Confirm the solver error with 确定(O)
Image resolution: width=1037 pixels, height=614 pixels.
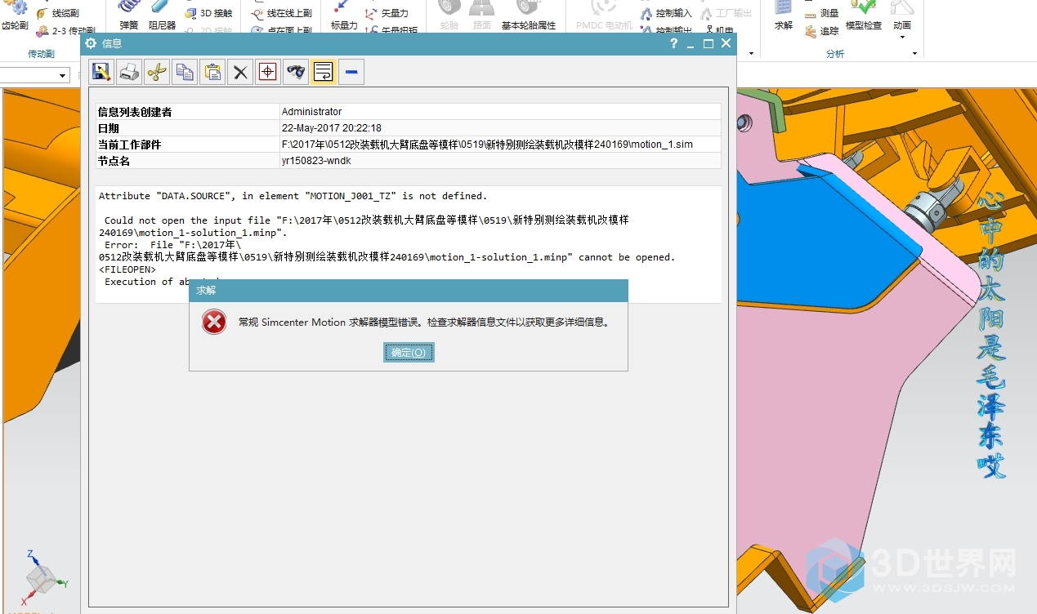(409, 352)
